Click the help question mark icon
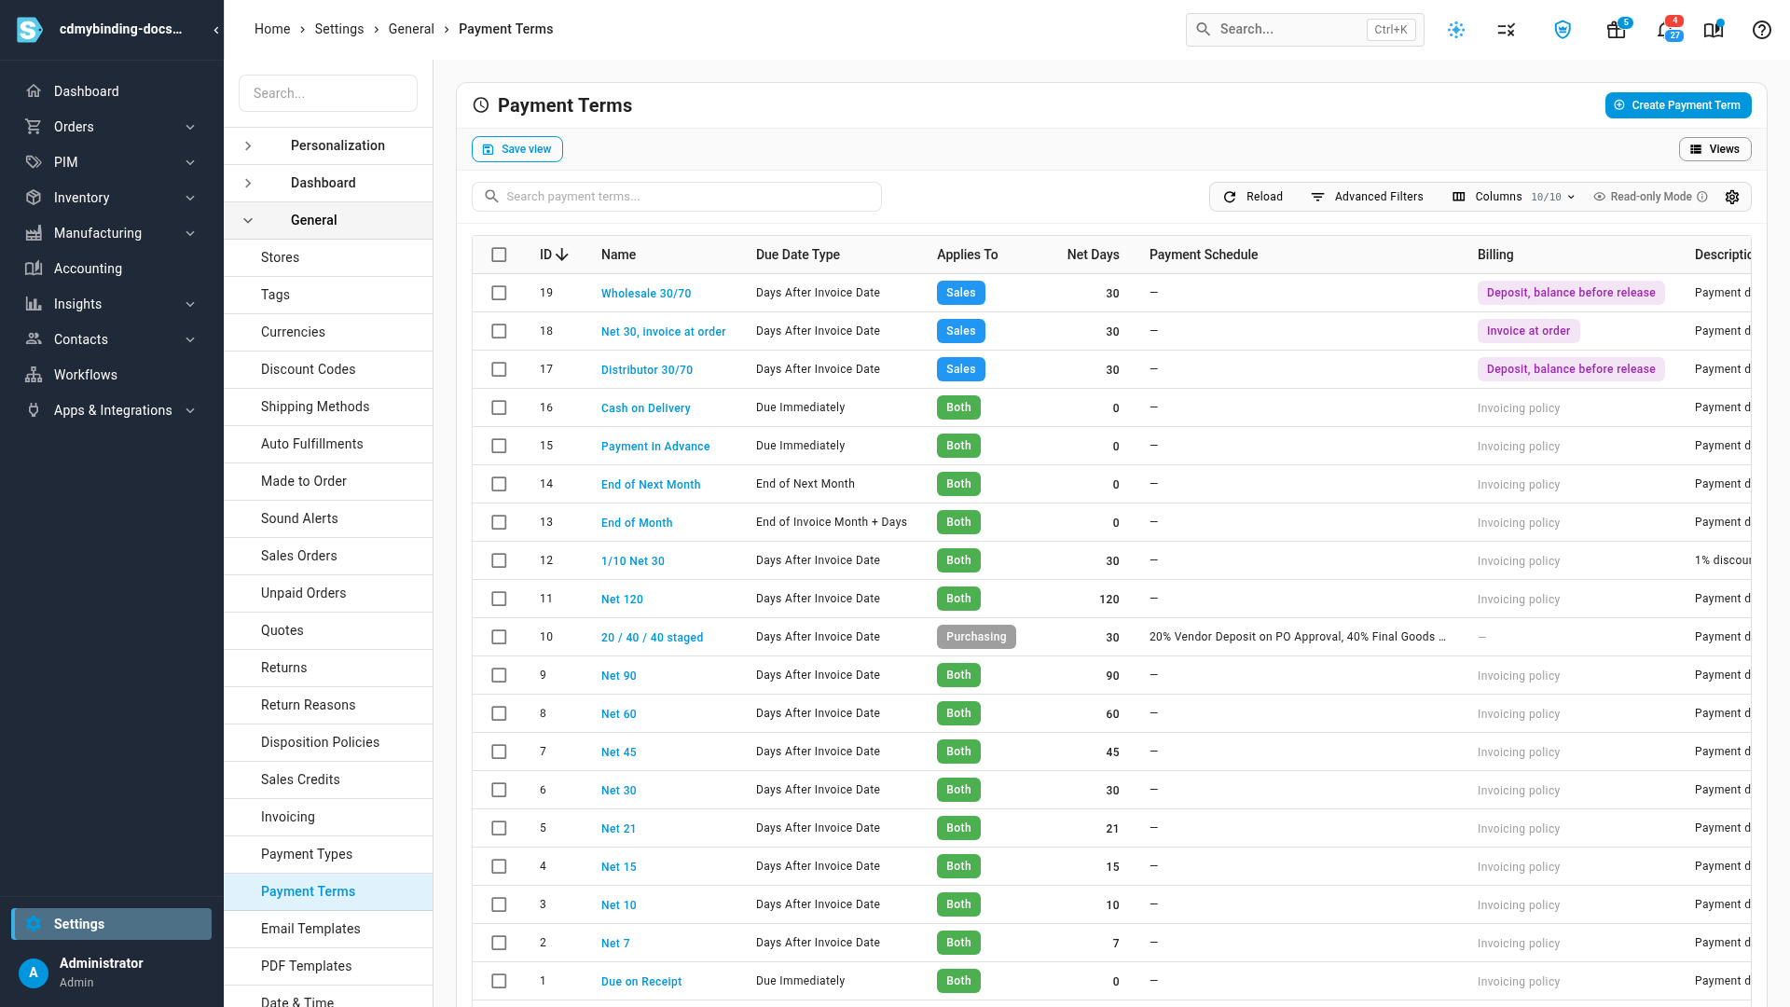The height and width of the screenshot is (1007, 1790). pos(1762,30)
